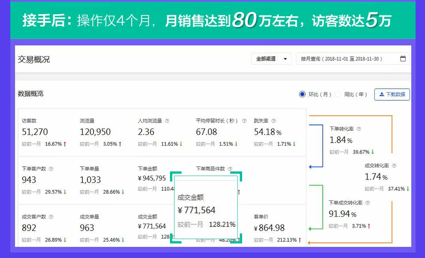Click help icon beside 下单客户数
Image resolution: width=425 pixels, height=258 pixels.
[x=51, y=169]
